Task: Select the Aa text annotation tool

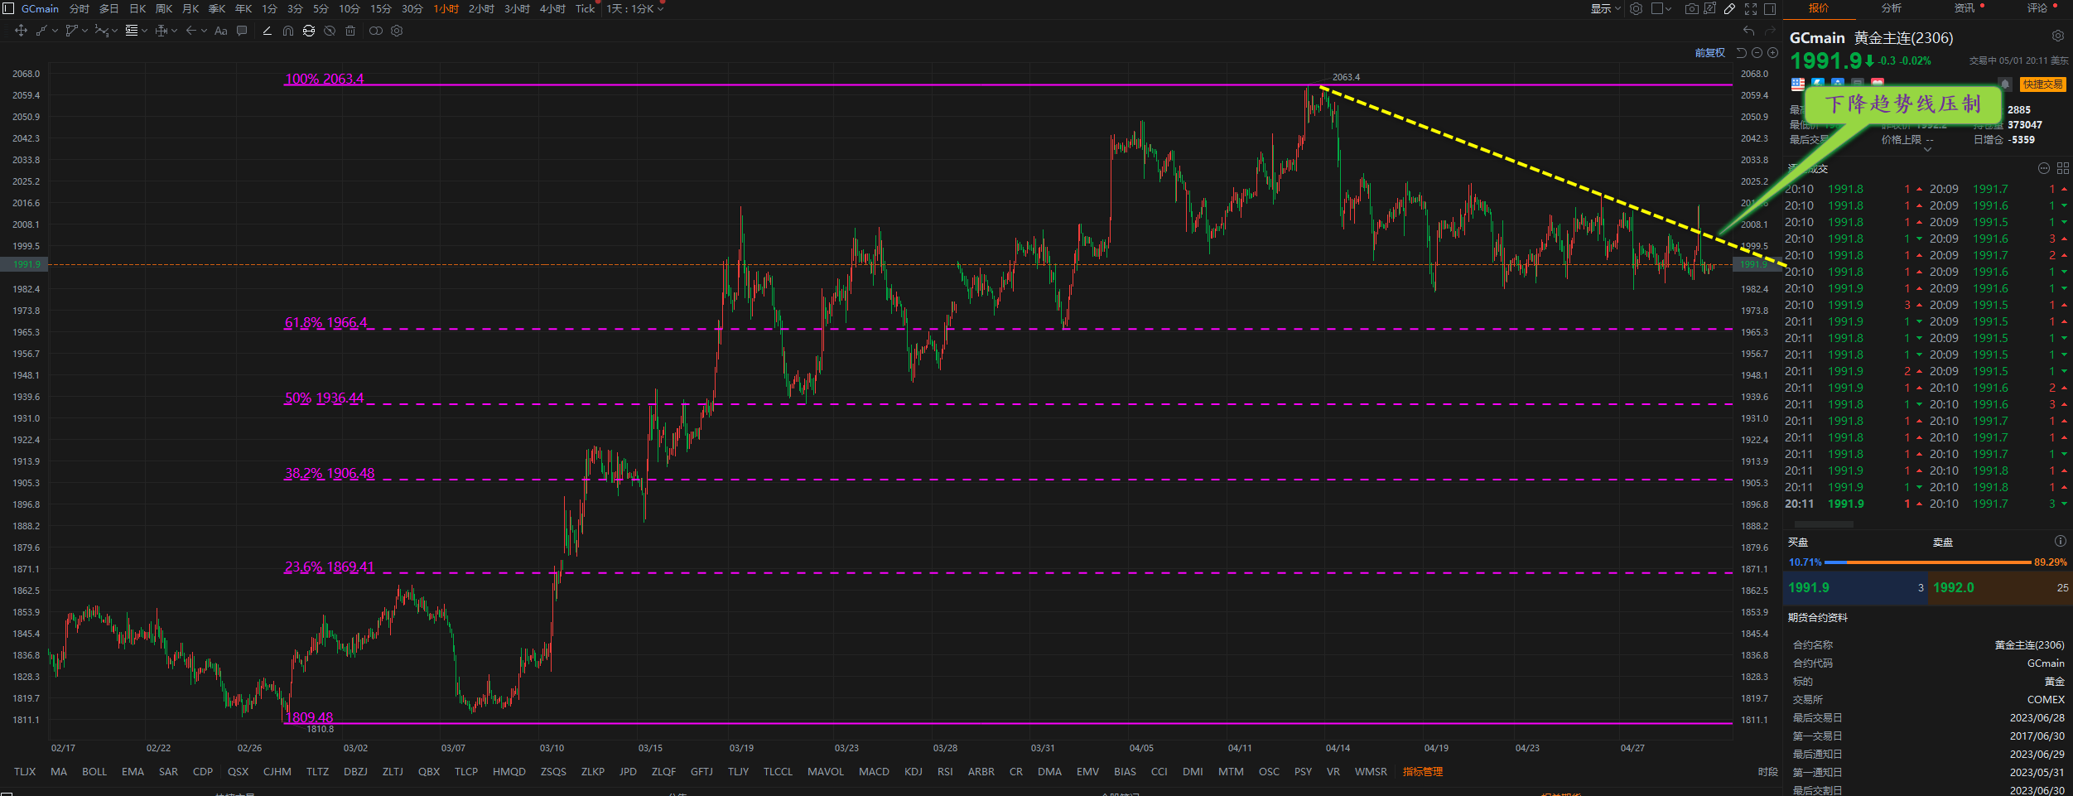Action: click(x=220, y=31)
